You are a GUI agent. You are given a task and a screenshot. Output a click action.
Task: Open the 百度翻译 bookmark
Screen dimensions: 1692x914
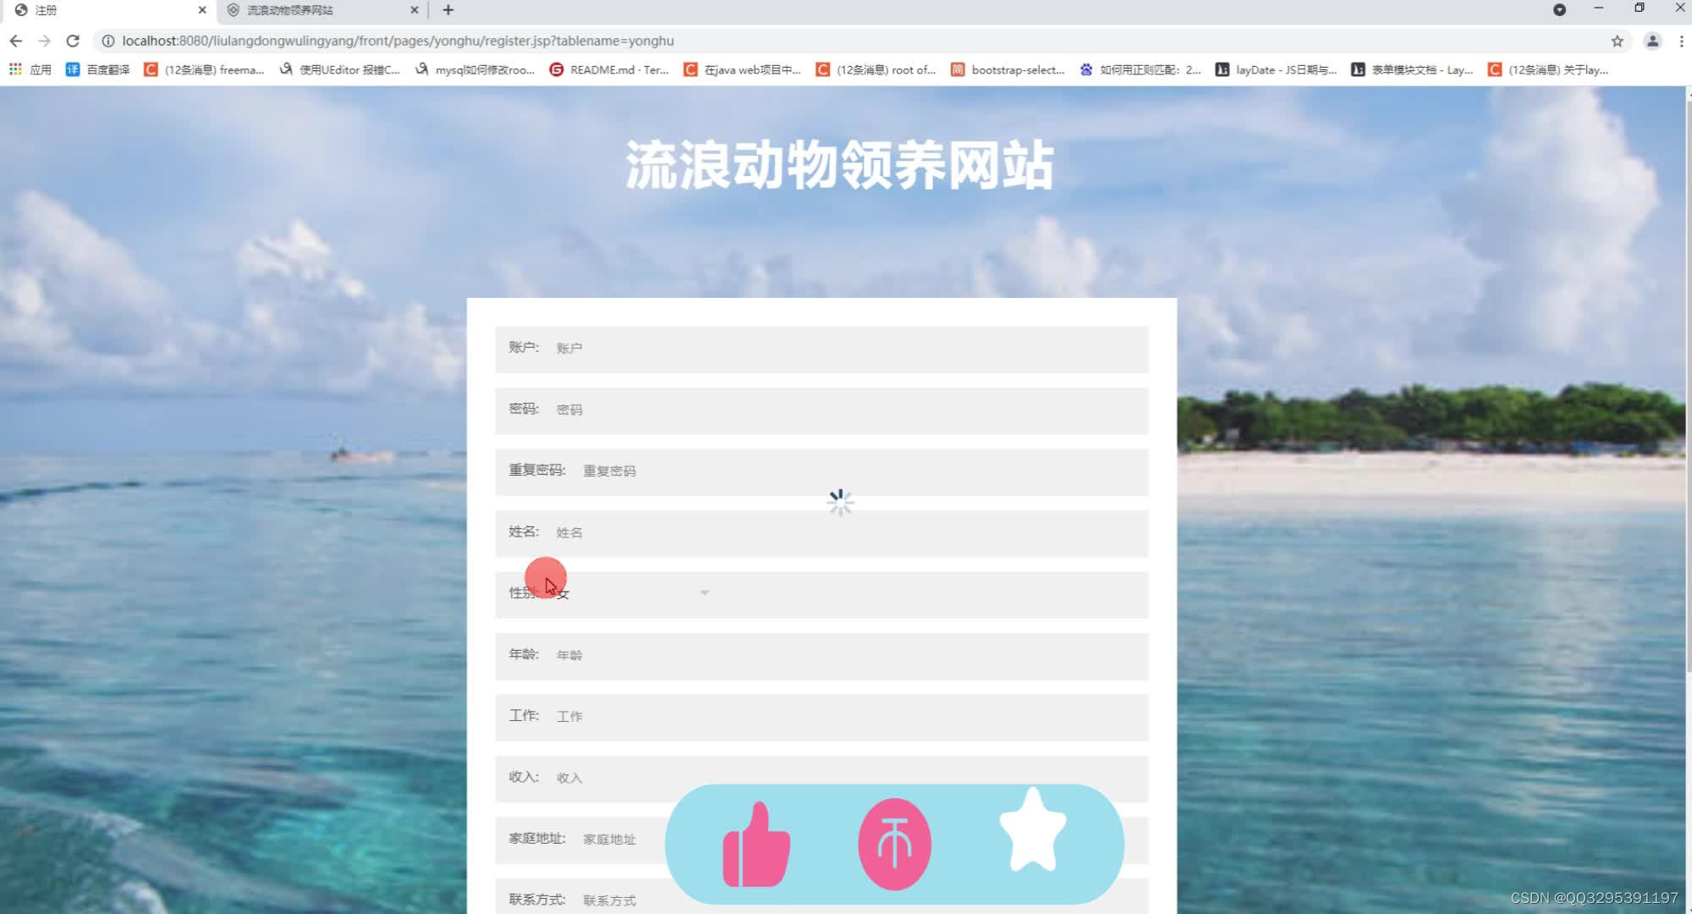98,69
